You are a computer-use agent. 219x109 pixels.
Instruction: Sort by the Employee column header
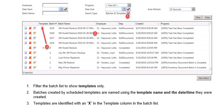[107, 24]
